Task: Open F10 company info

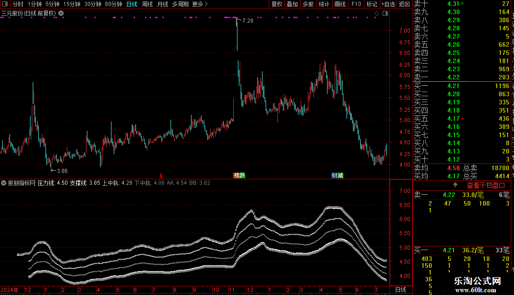Action: [x=356, y=4]
